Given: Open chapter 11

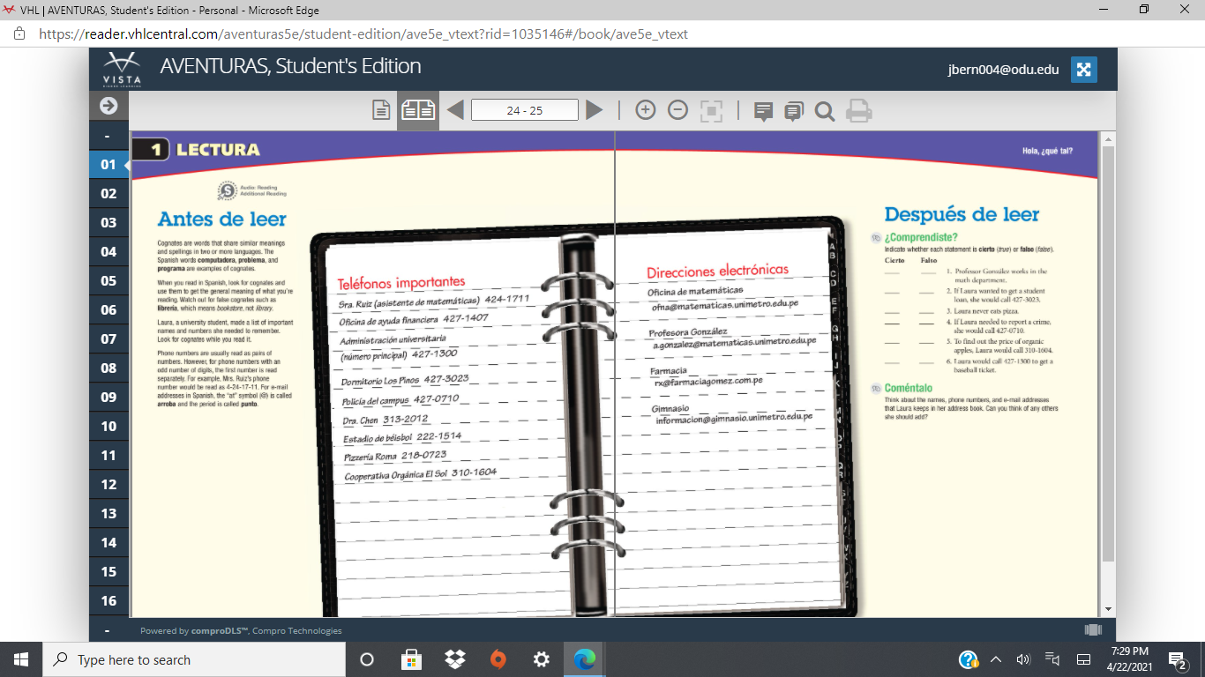Looking at the screenshot, I should [x=109, y=456].
